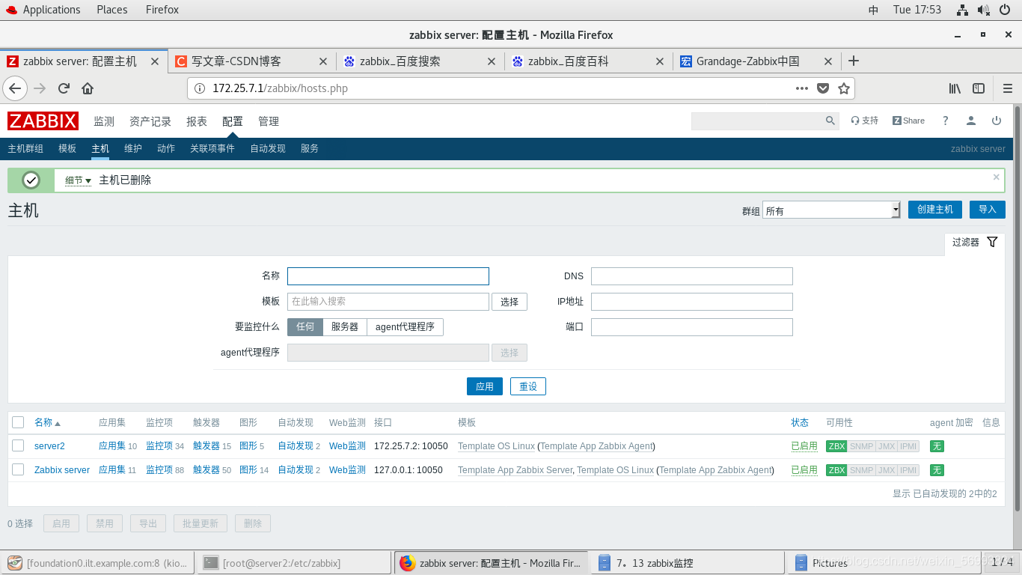Select 服务器 monitoring option
The height and width of the screenshot is (575, 1022).
coord(345,327)
